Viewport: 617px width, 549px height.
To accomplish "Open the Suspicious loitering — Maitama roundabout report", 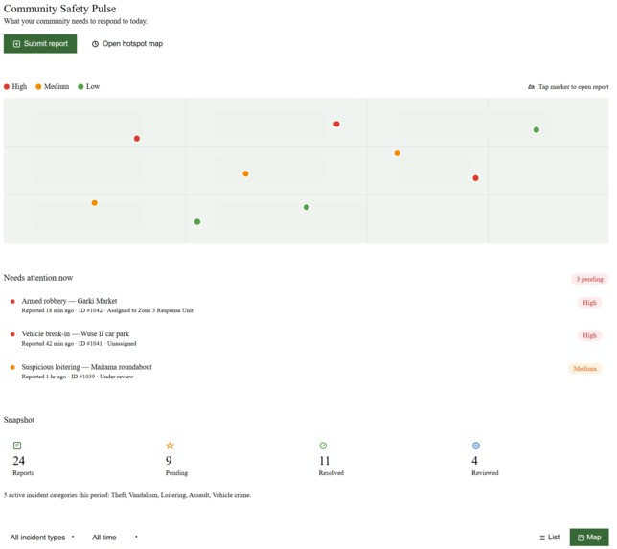I will 307,372.
